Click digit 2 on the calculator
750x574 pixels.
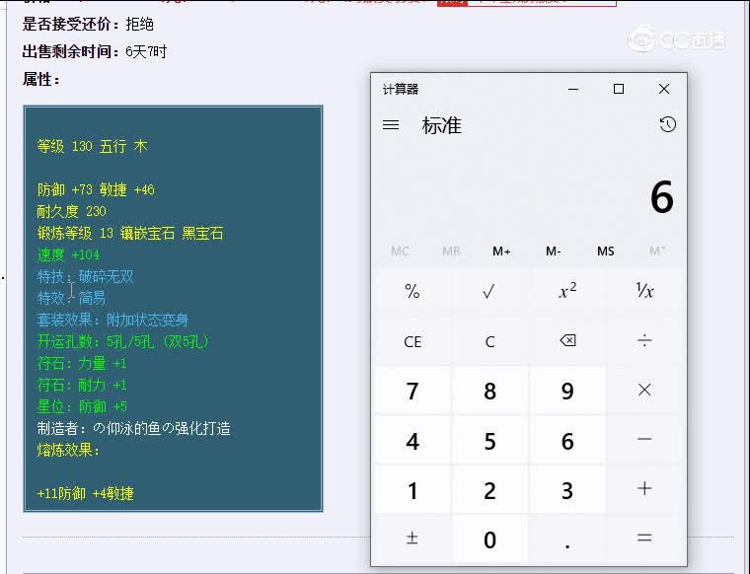pos(489,488)
